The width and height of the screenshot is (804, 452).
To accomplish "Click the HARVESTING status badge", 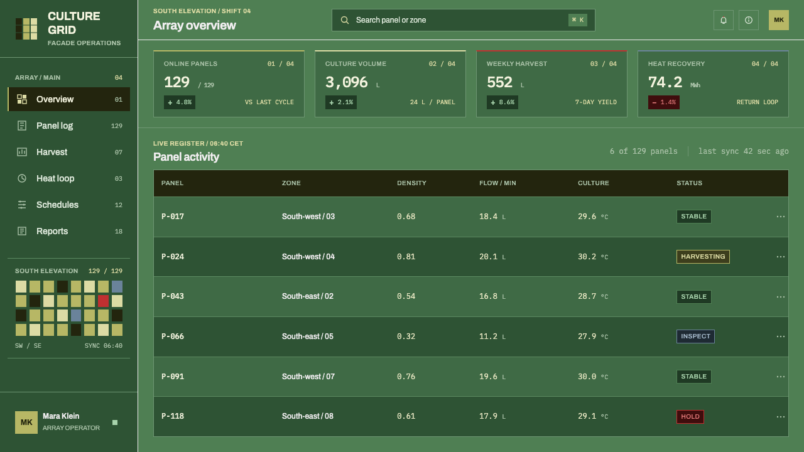I will point(703,257).
